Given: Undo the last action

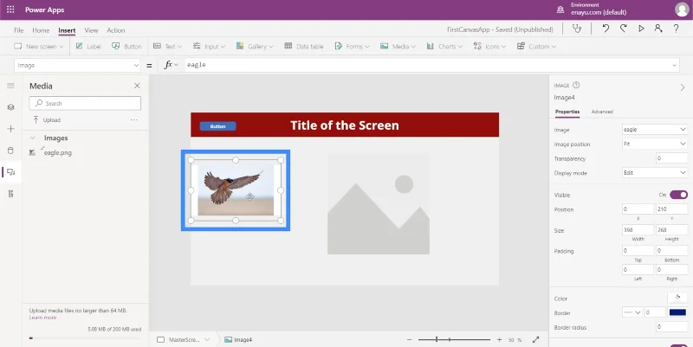Looking at the screenshot, I should (x=606, y=29).
